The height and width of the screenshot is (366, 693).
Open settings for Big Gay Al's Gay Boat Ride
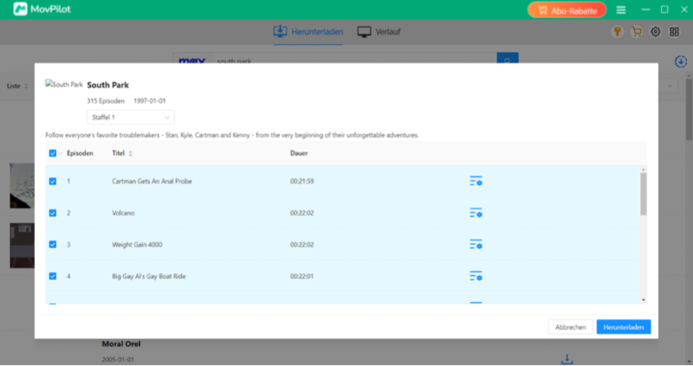pos(476,276)
